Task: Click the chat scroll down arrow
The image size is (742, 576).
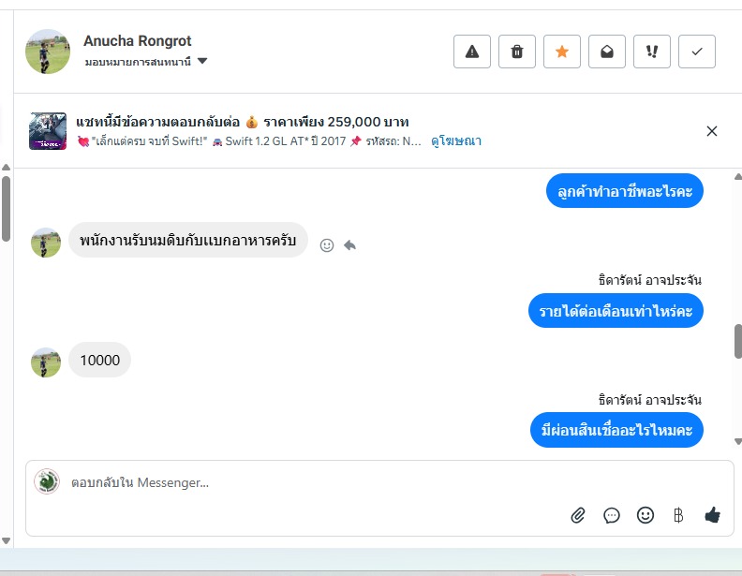Action: tap(737, 442)
